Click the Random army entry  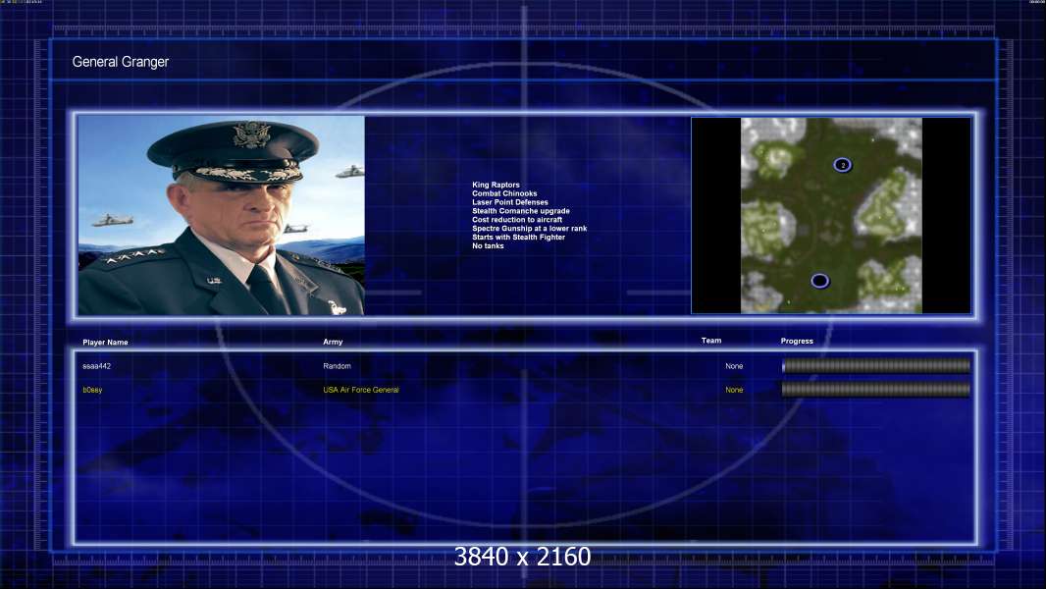coord(337,366)
